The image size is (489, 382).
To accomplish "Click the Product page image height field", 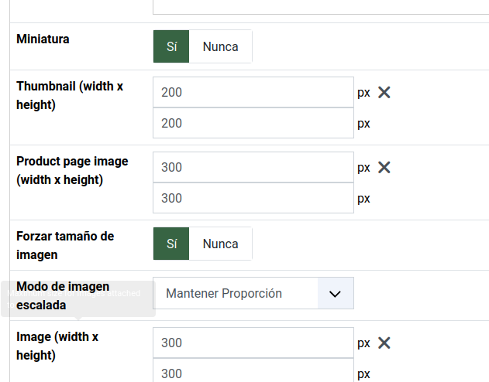I will (253, 198).
